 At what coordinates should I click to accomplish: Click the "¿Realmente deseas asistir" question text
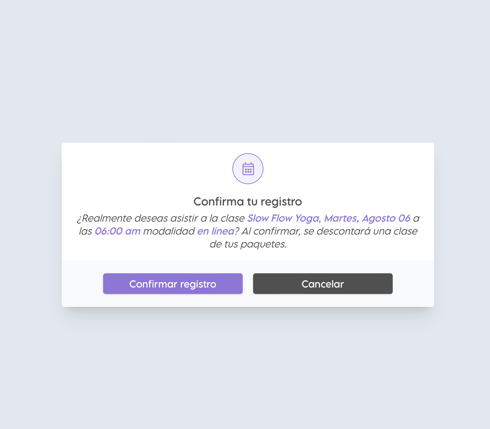pos(137,218)
